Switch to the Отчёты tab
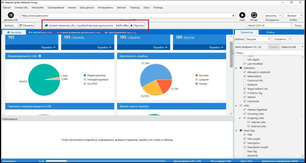This screenshot has width=306, height=163. point(270,32)
